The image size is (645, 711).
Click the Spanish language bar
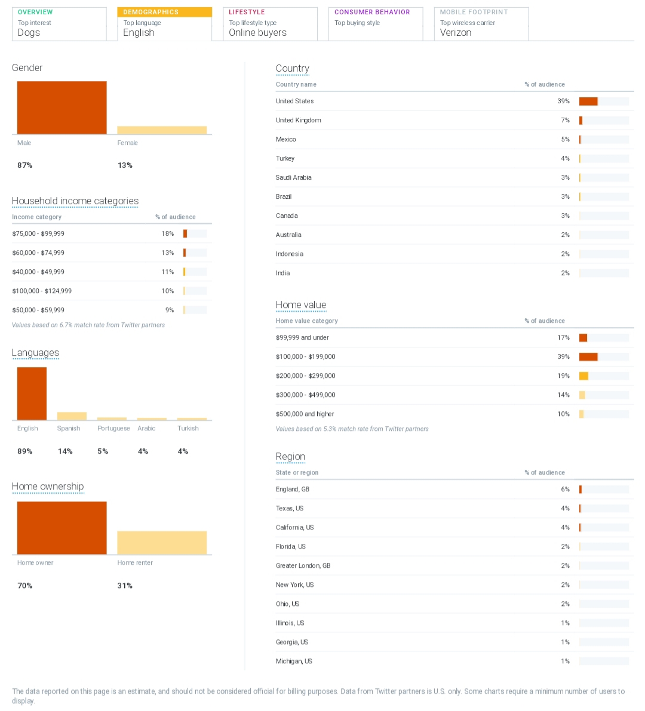point(72,416)
